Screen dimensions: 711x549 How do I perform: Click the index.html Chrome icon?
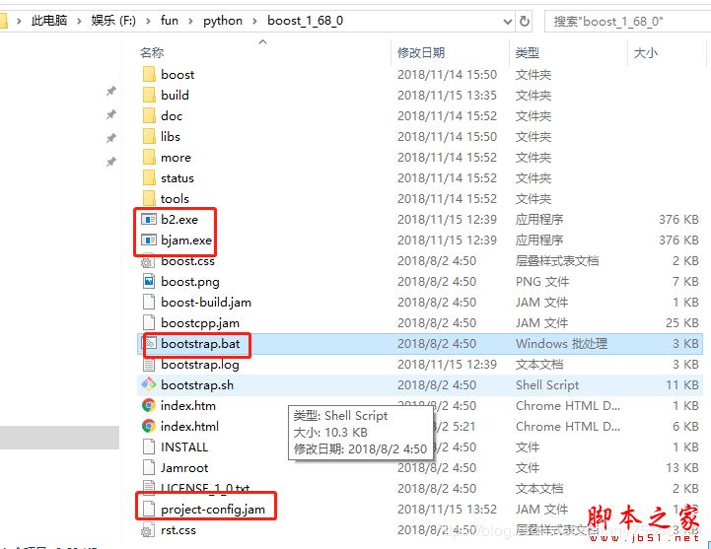pos(149,426)
